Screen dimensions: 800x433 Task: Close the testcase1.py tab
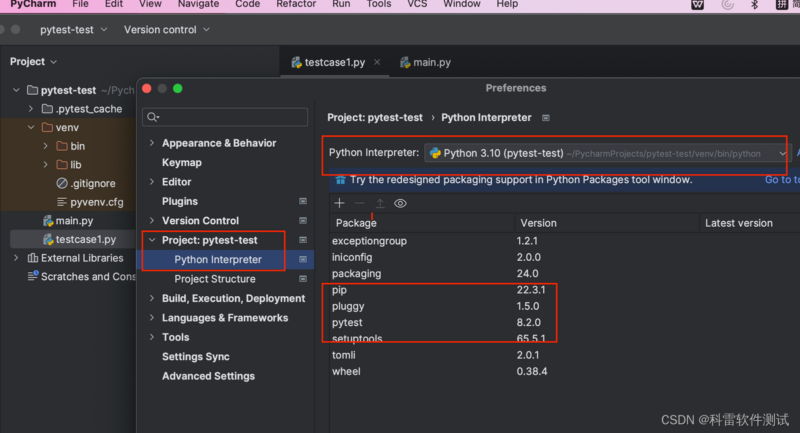point(377,62)
